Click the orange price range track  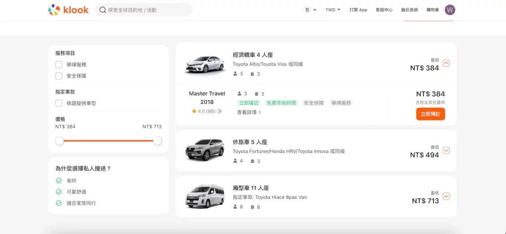point(108,141)
